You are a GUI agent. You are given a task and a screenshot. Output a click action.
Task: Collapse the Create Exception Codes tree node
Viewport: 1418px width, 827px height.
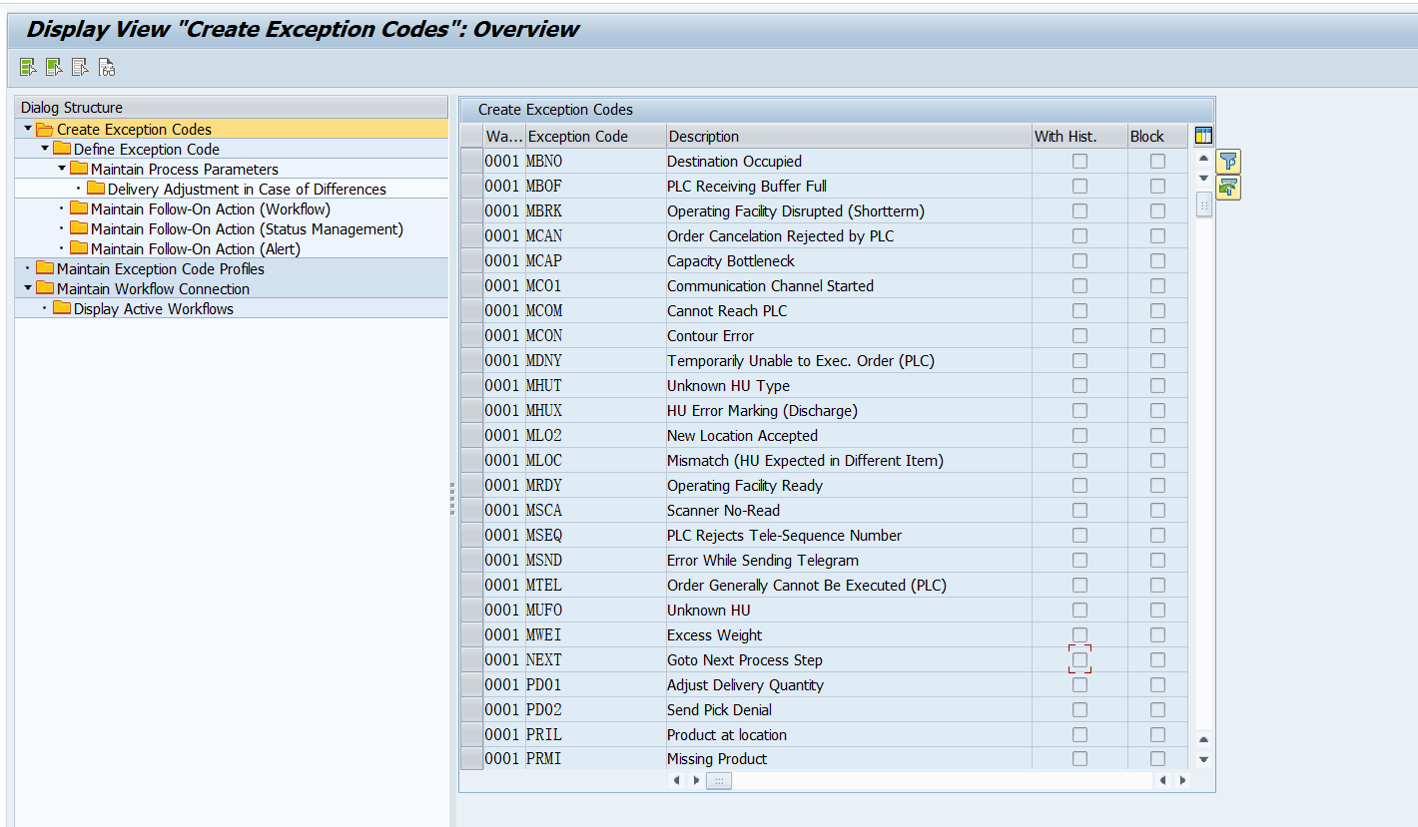click(x=28, y=129)
